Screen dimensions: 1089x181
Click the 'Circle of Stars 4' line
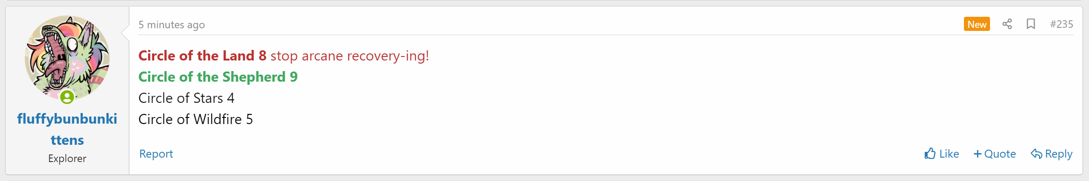pyautogui.click(x=186, y=98)
